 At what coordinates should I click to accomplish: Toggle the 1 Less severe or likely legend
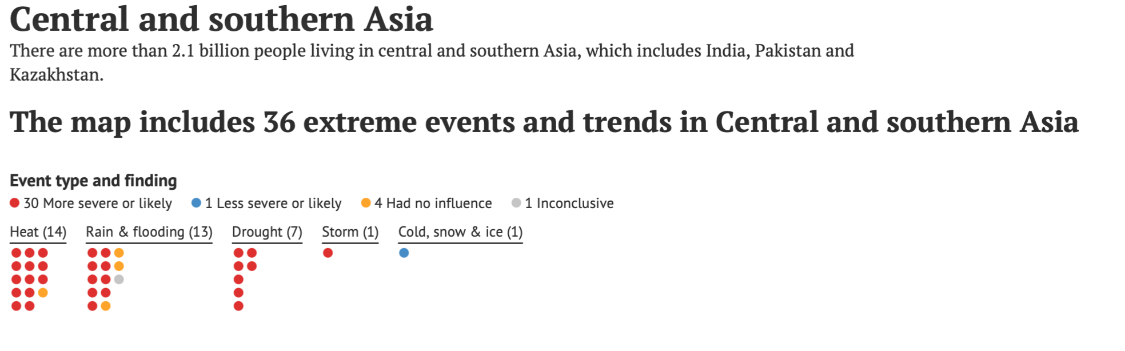tap(266, 203)
